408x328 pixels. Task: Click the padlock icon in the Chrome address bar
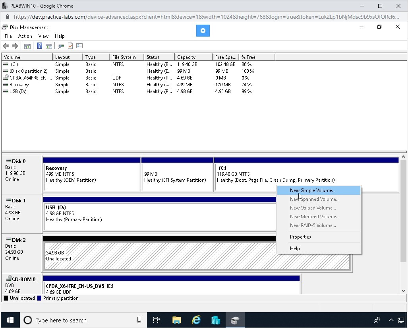[x=8, y=17]
